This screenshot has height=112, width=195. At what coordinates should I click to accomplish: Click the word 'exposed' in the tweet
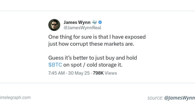pyautogui.click(x=135, y=37)
